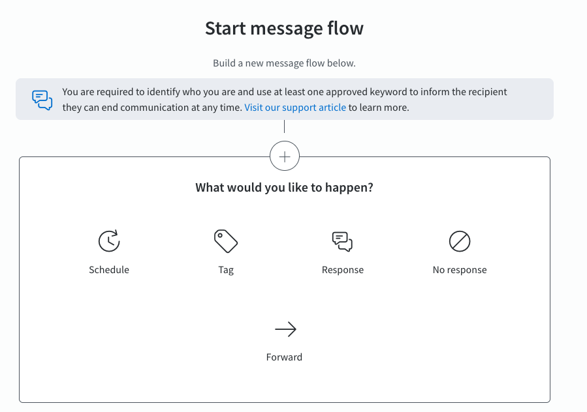Viewport: 587px width, 412px height.
Task: Click the plus button above the flow panel
Action: click(285, 156)
